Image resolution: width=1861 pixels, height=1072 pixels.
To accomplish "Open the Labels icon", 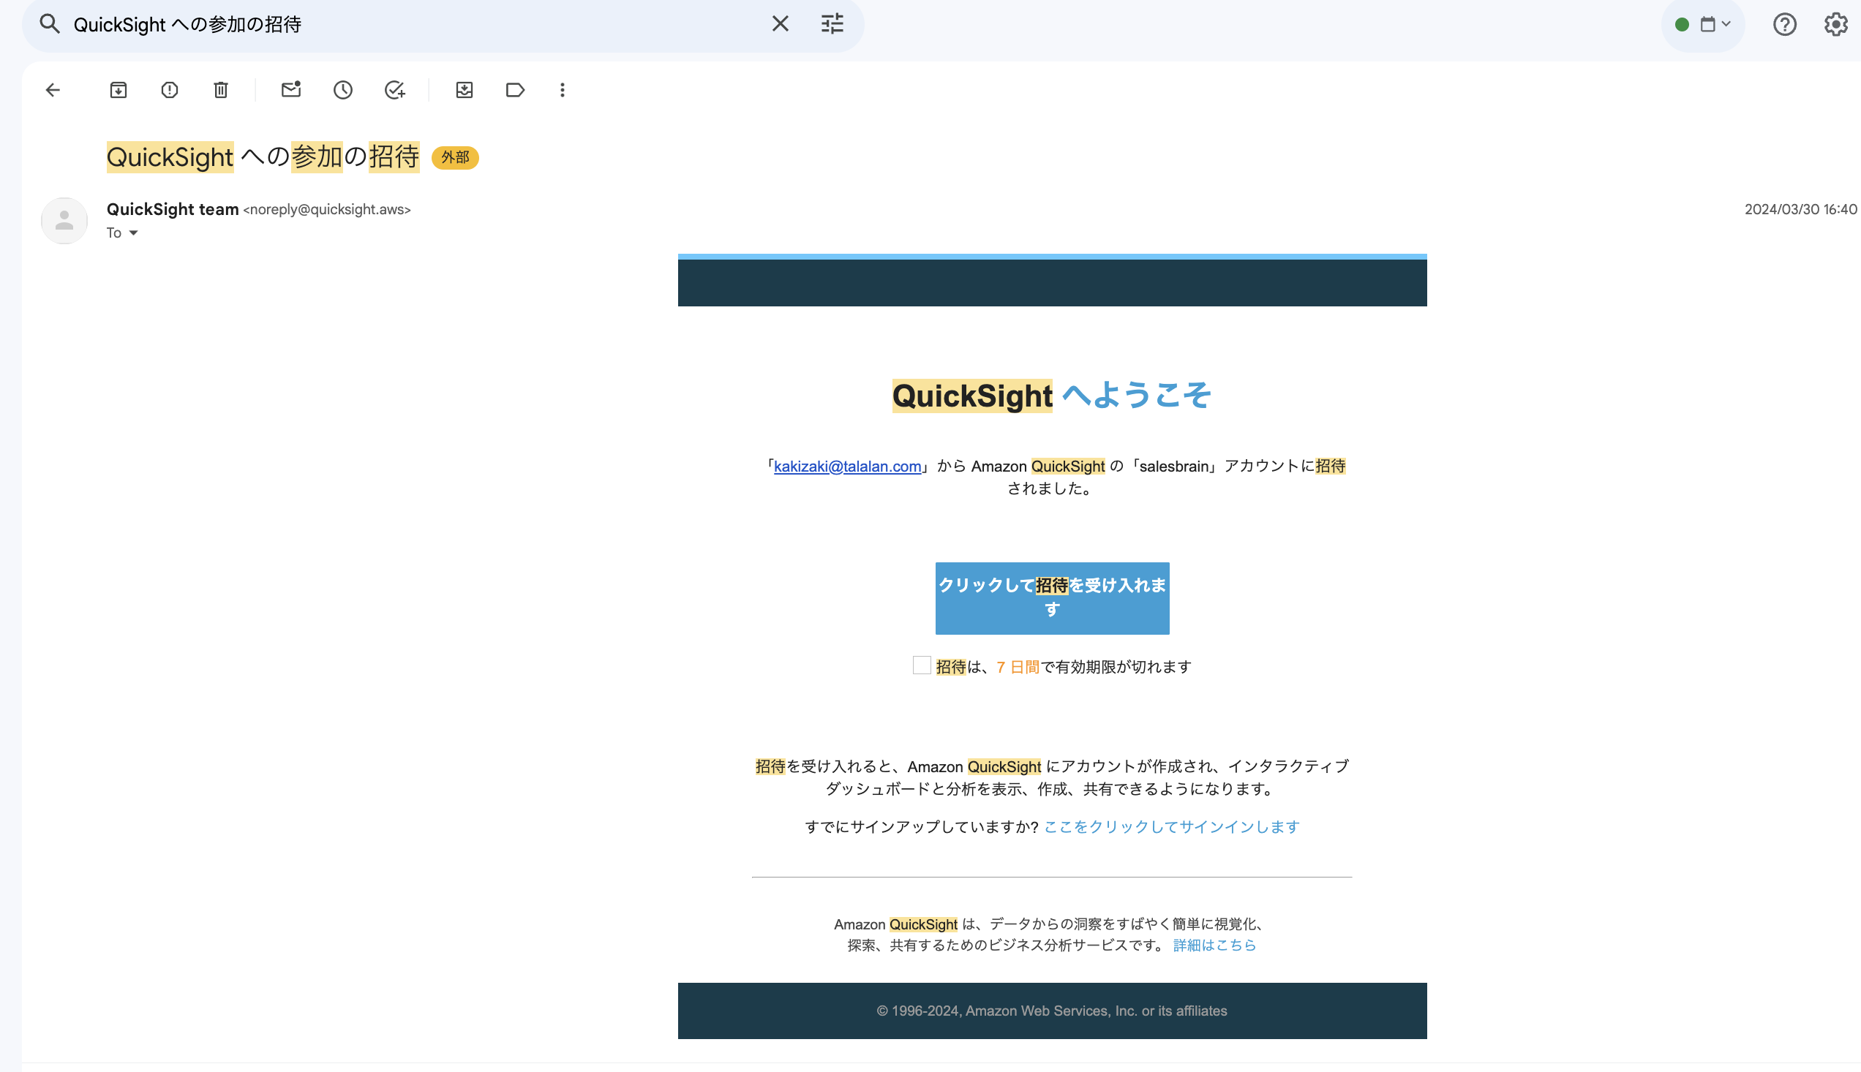I will 515,90.
